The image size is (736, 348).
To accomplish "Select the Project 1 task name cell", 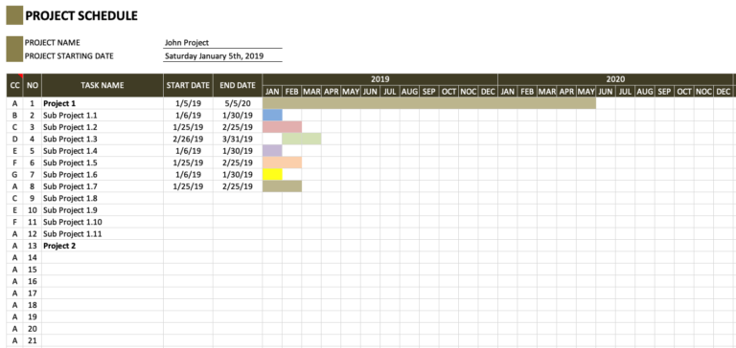I will (103, 103).
